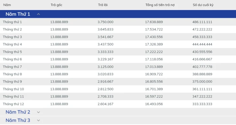Open the Năm Thứ 2 section label

(x=18, y=112)
